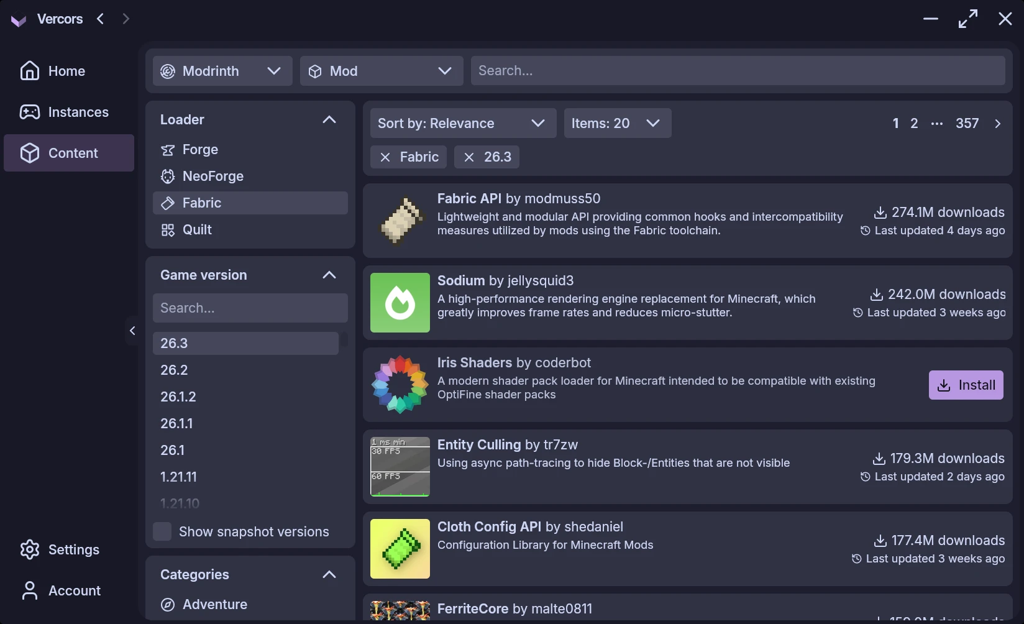The height and width of the screenshot is (624, 1024).
Task: Open the Entity Culling mod title
Action: 479,444
